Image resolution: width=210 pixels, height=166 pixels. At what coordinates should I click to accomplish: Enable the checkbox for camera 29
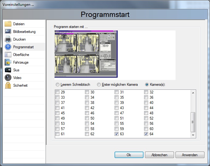click(57, 92)
